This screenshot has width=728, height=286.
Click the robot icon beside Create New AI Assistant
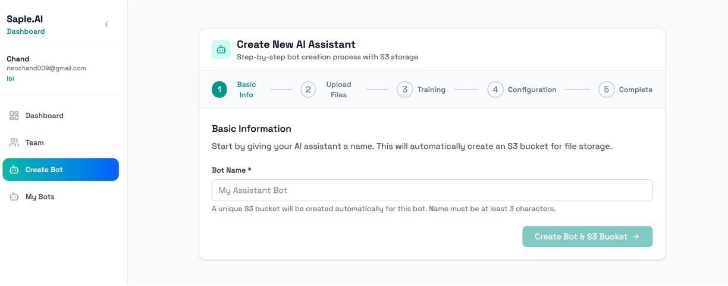click(221, 50)
